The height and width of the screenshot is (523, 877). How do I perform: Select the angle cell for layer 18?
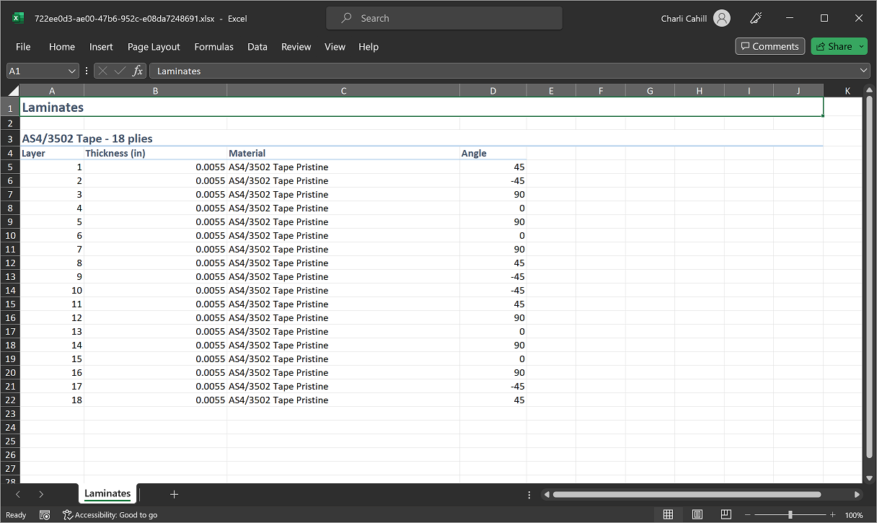point(493,400)
